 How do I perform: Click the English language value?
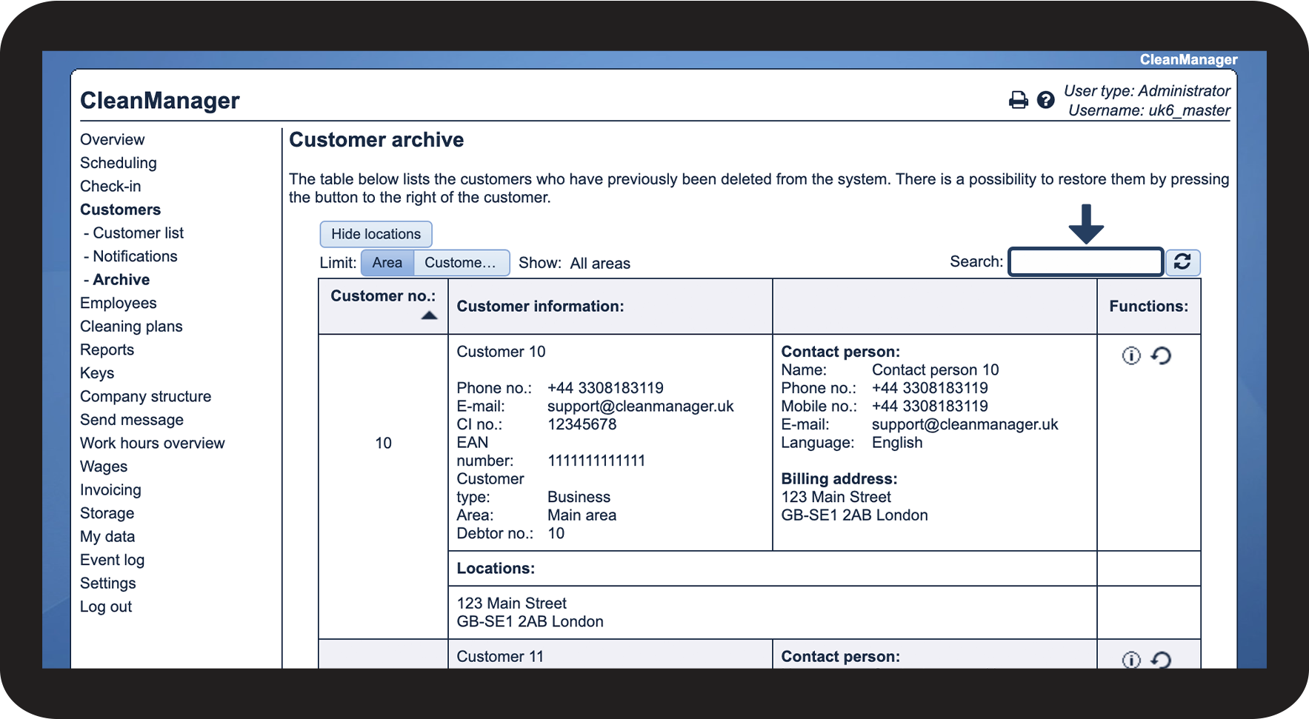[897, 443]
